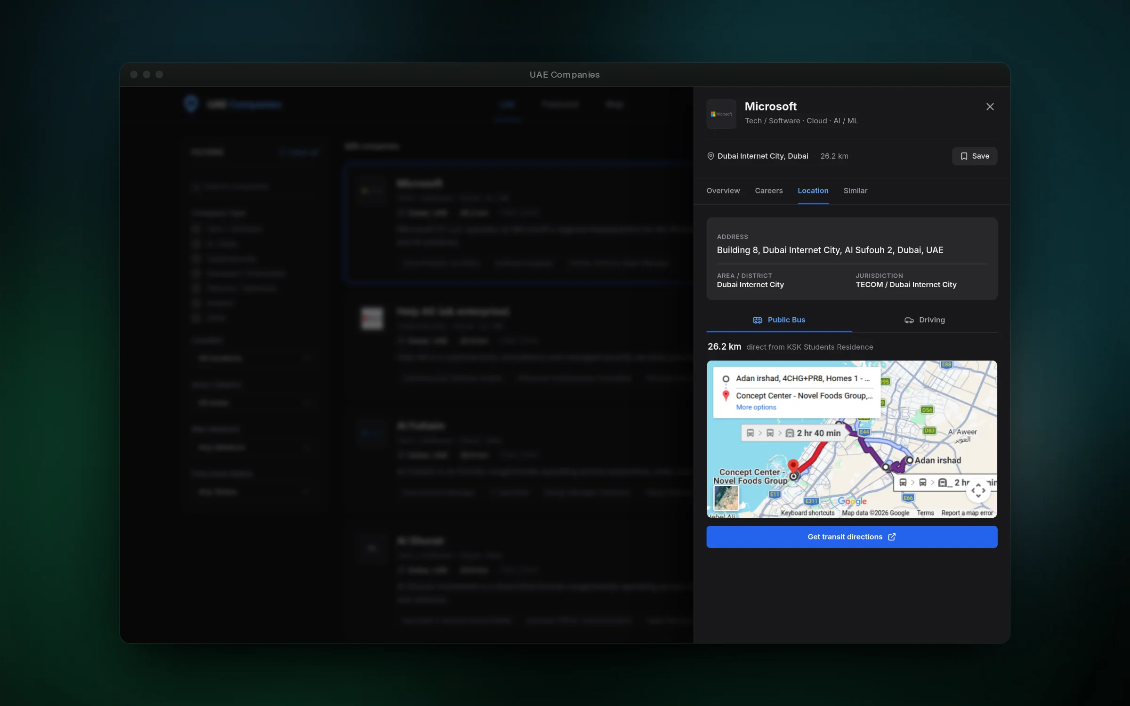The image size is (1130, 706).
Task: Show the Similar companies tab
Action: (x=855, y=191)
